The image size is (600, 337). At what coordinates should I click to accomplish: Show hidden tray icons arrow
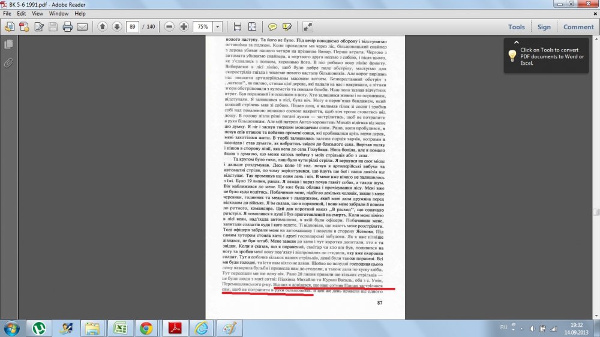point(521,329)
